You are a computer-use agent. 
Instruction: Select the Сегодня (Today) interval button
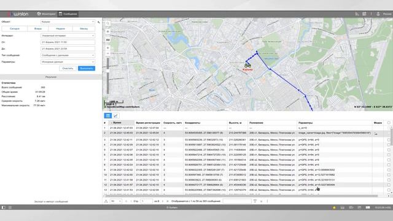point(15,29)
